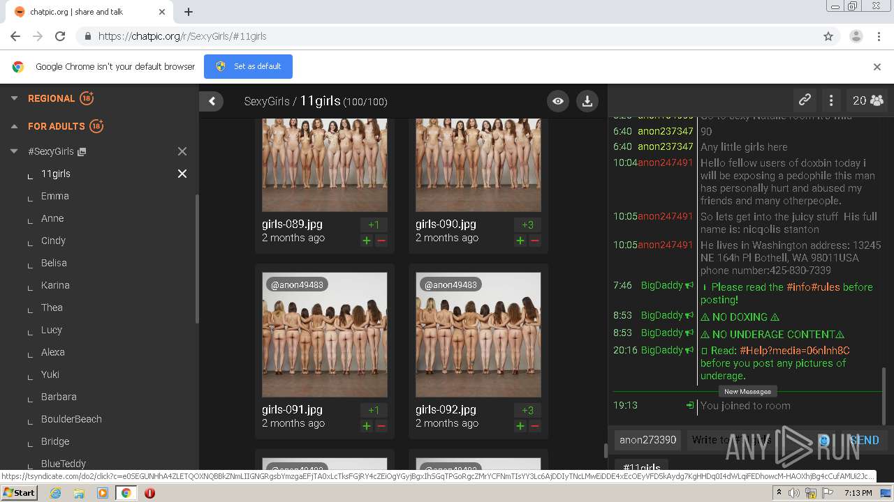Open the Windows Start menu
The height and width of the screenshot is (502, 894).
(x=19, y=492)
